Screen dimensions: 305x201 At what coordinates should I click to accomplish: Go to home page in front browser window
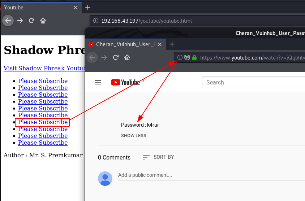click(127, 57)
